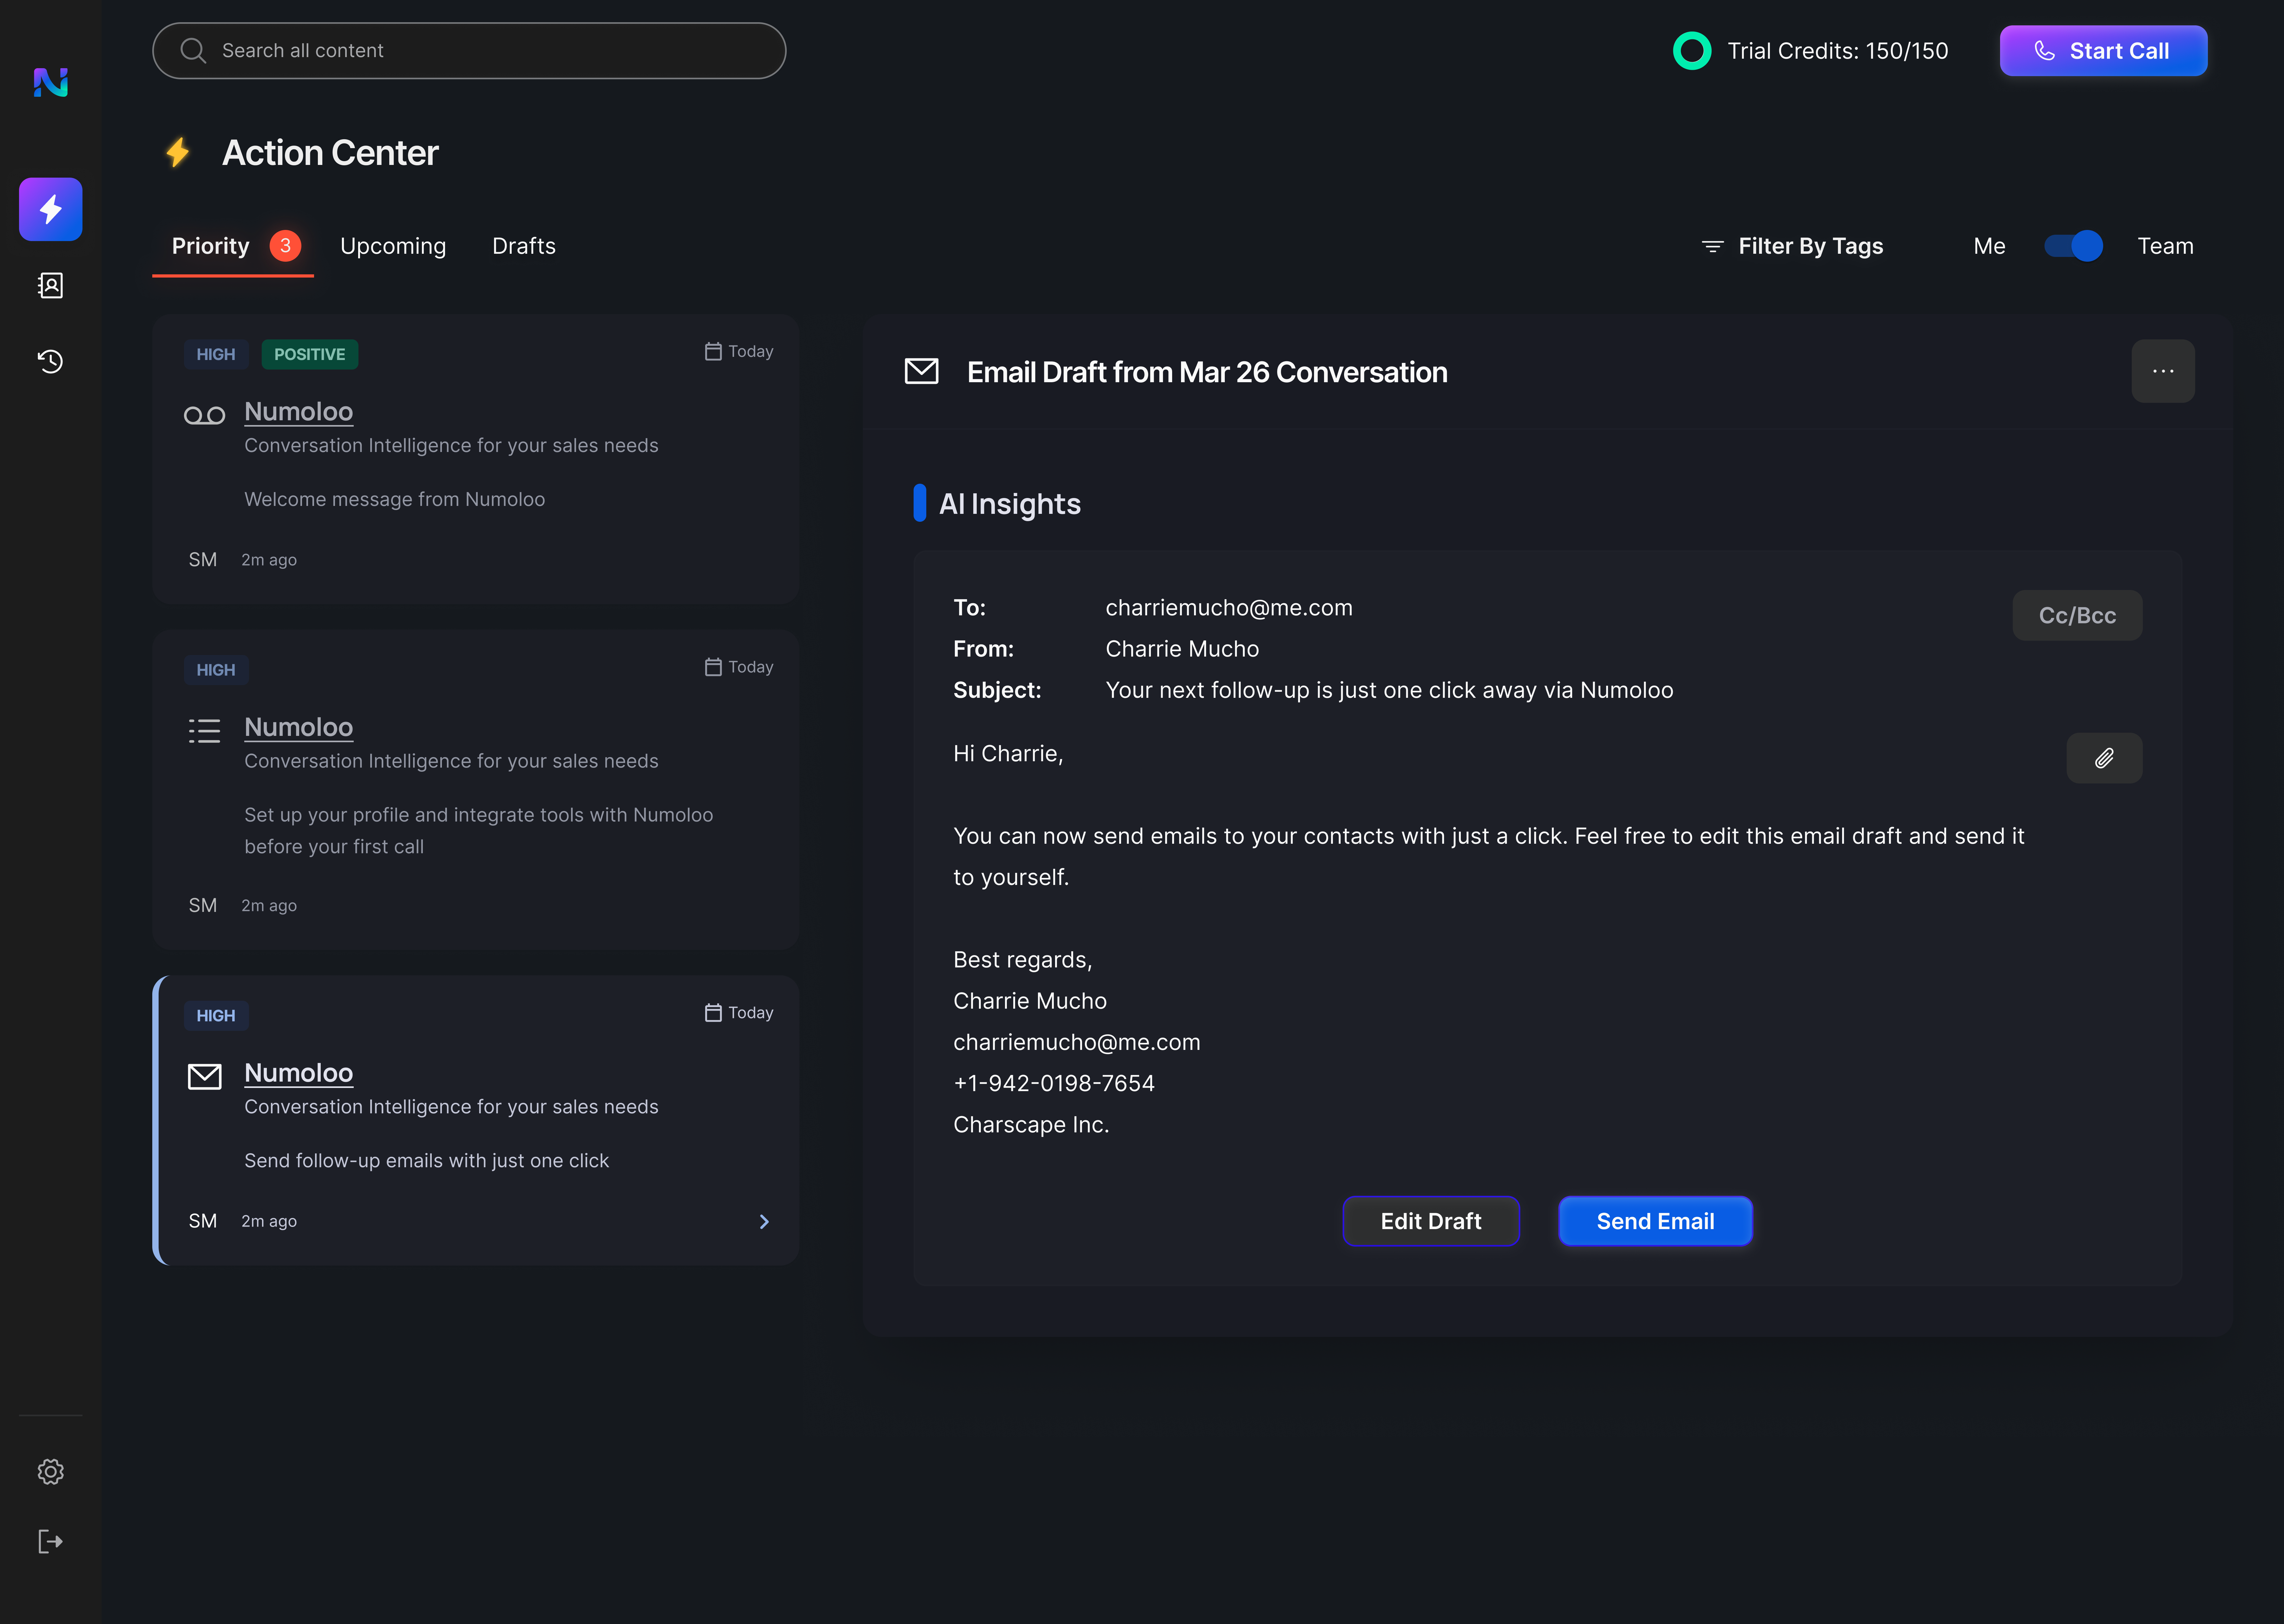Click the chevron arrow on follow-up email card
Image resolution: width=2284 pixels, height=1624 pixels.
764,1221
